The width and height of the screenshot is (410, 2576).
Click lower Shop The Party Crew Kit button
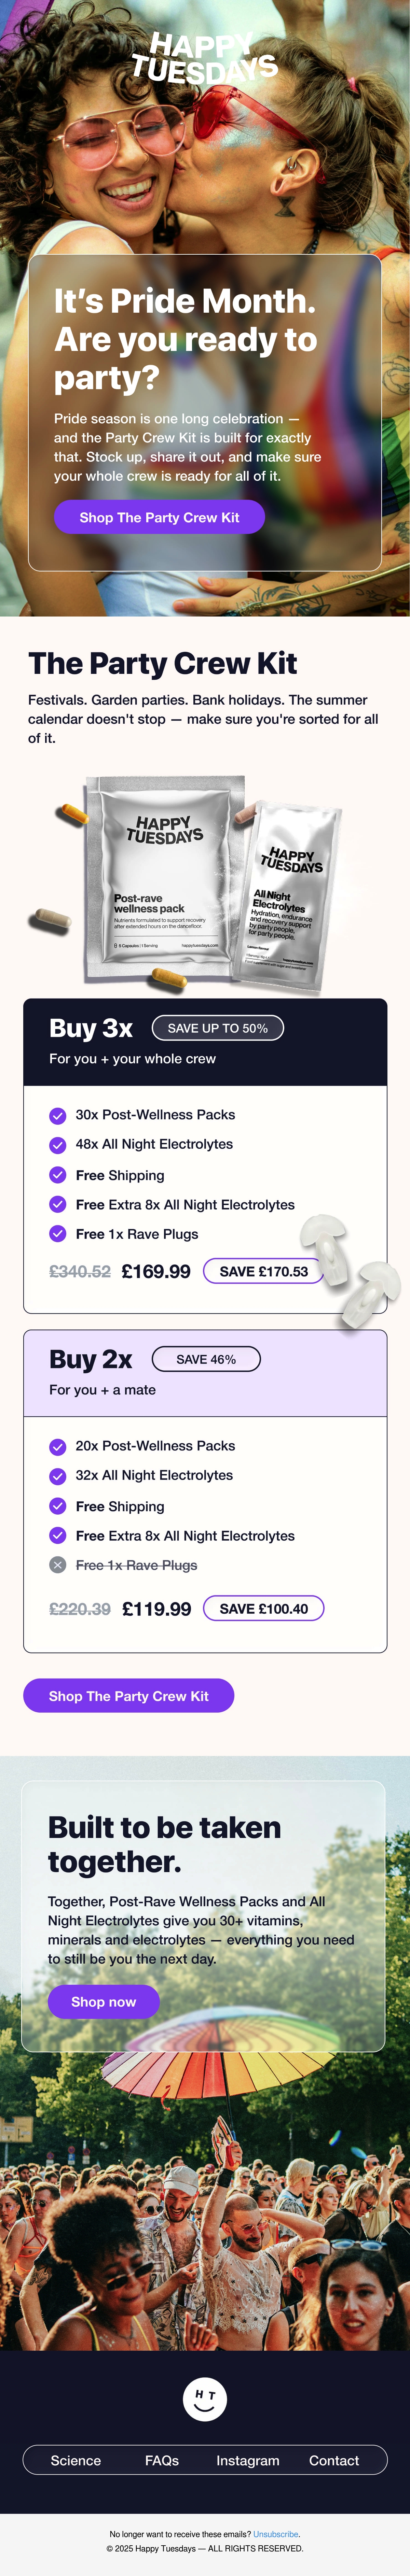(128, 1696)
